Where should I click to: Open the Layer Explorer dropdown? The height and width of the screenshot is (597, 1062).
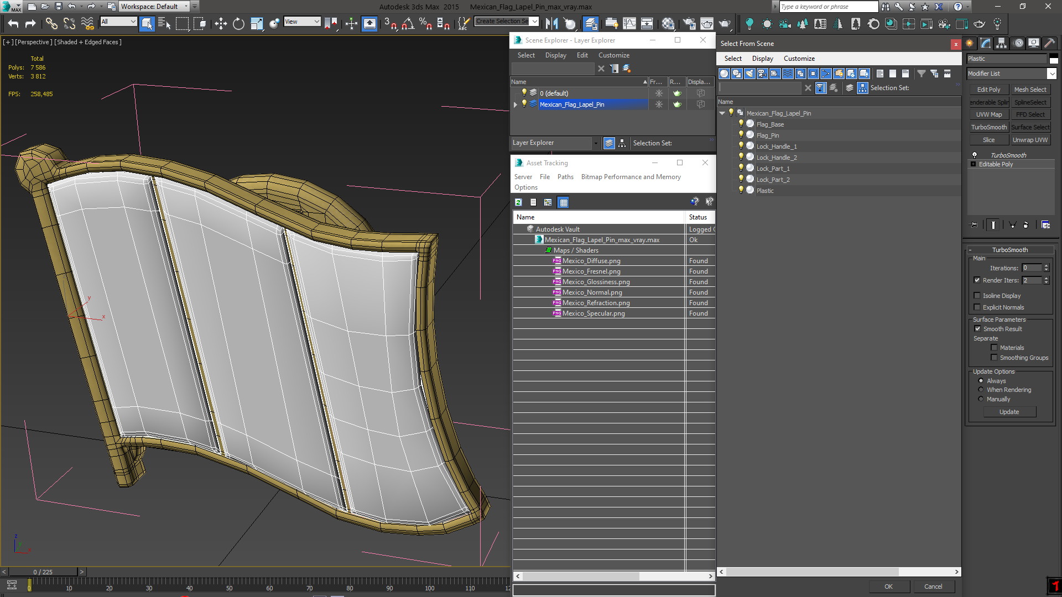[596, 143]
